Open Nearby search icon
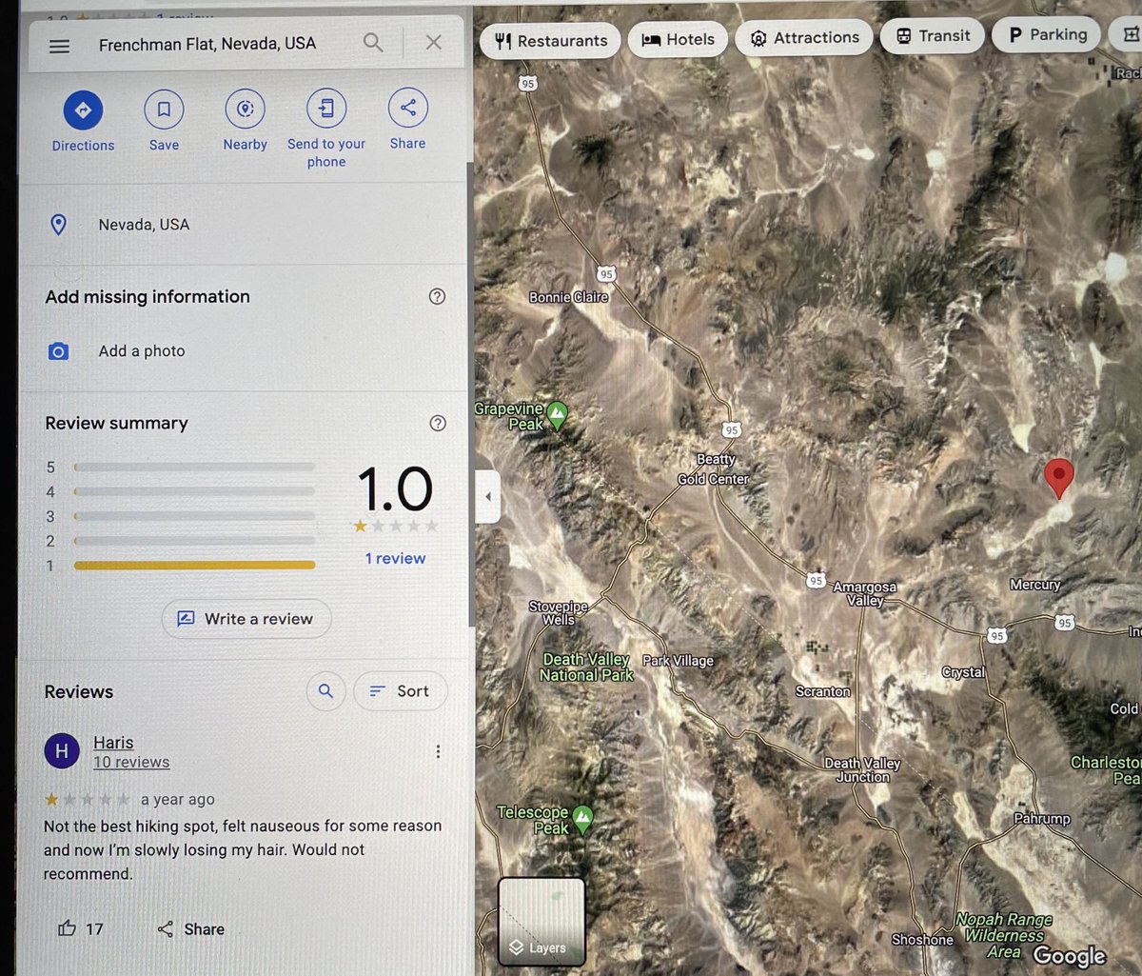 point(245,109)
